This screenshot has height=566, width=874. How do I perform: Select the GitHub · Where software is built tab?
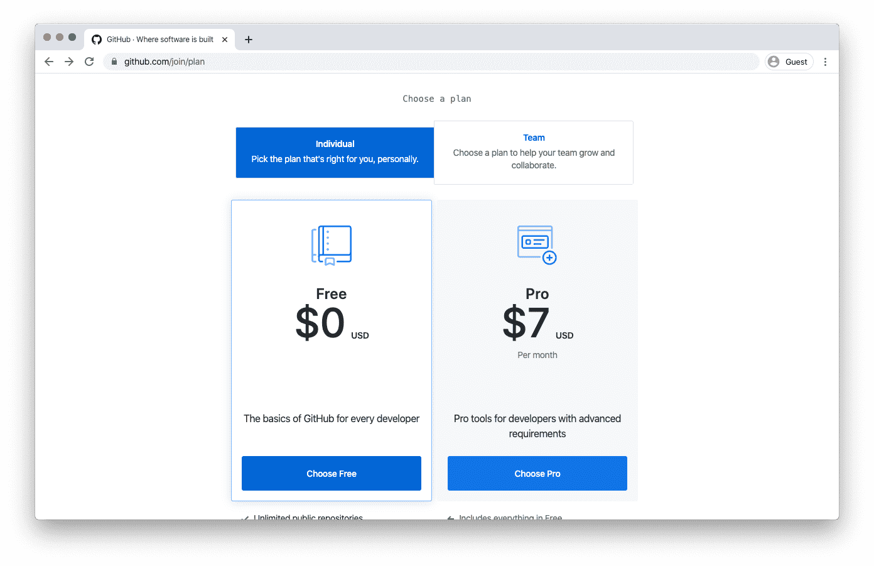click(160, 40)
